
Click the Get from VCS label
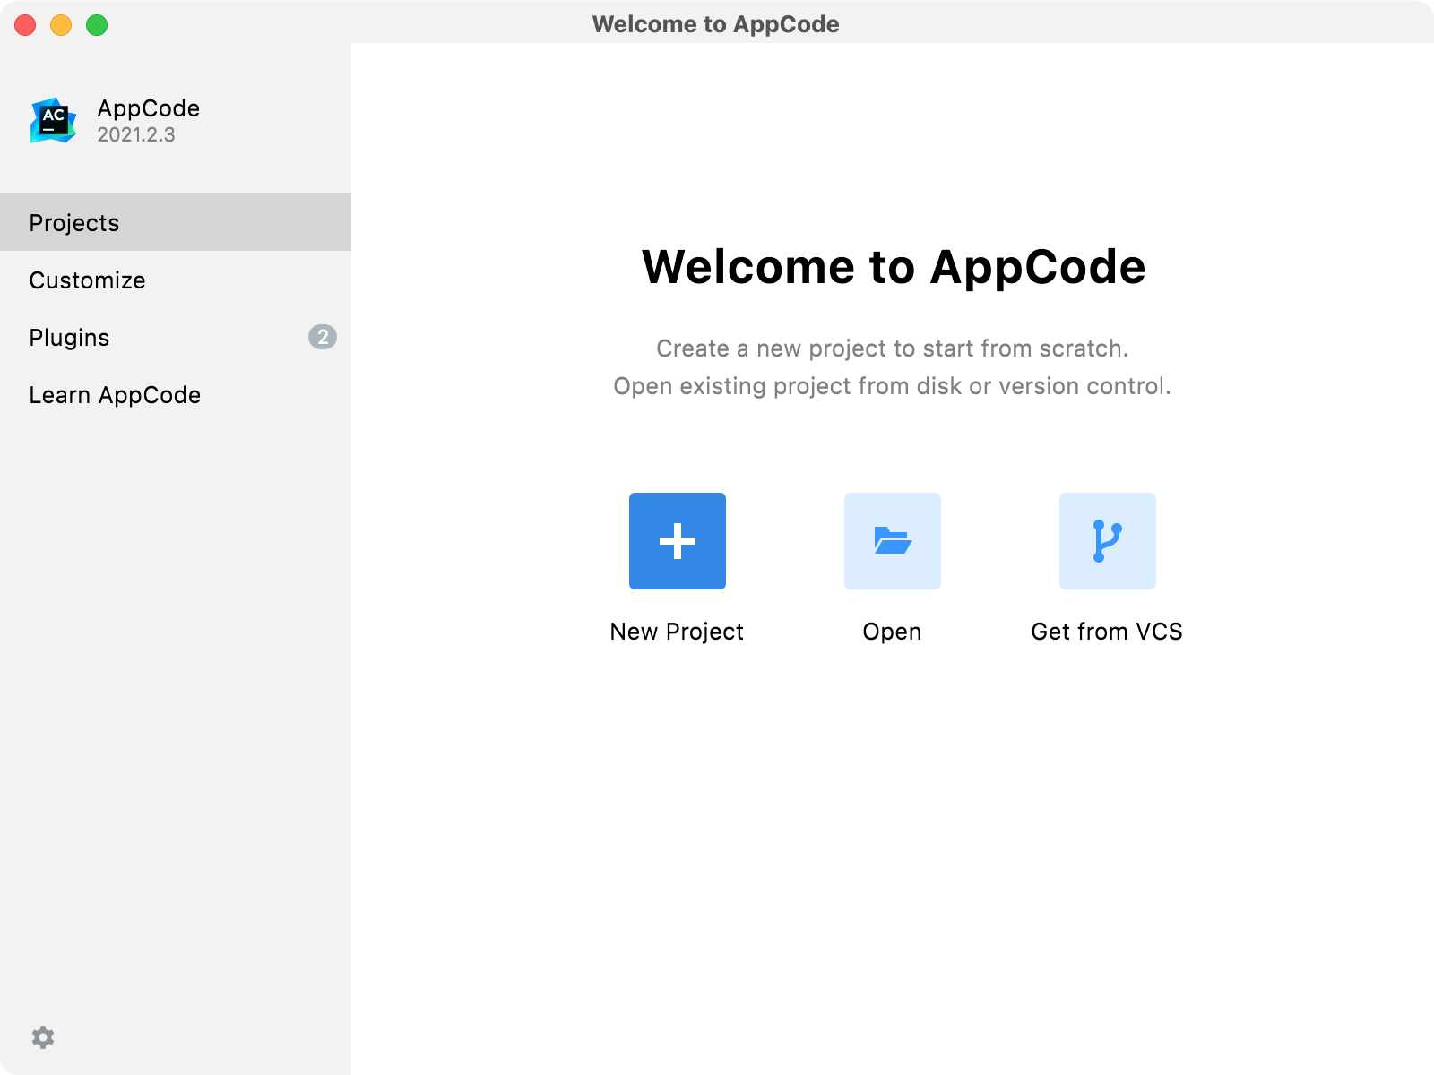1107,632
